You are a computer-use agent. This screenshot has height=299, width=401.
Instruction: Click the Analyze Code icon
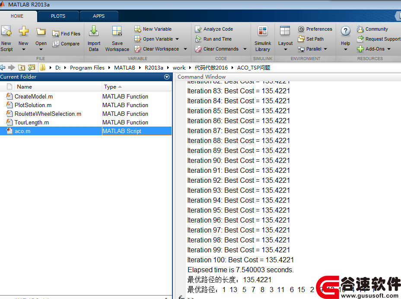coord(198,29)
